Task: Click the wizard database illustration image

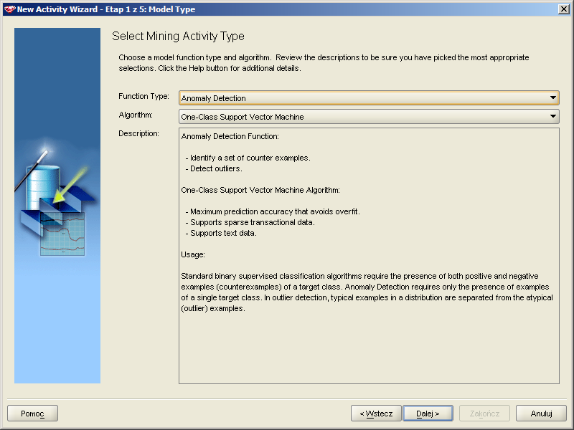Action: (x=57, y=206)
